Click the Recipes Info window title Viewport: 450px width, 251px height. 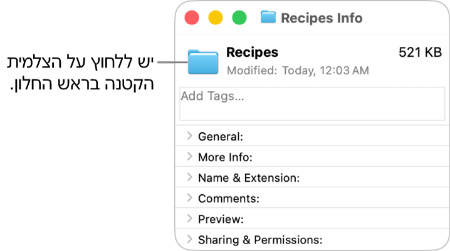pos(322,18)
